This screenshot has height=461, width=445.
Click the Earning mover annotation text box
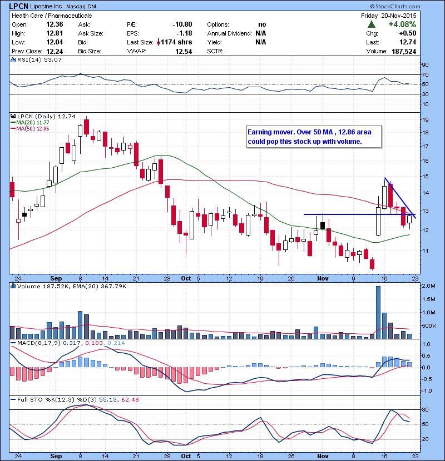point(314,137)
